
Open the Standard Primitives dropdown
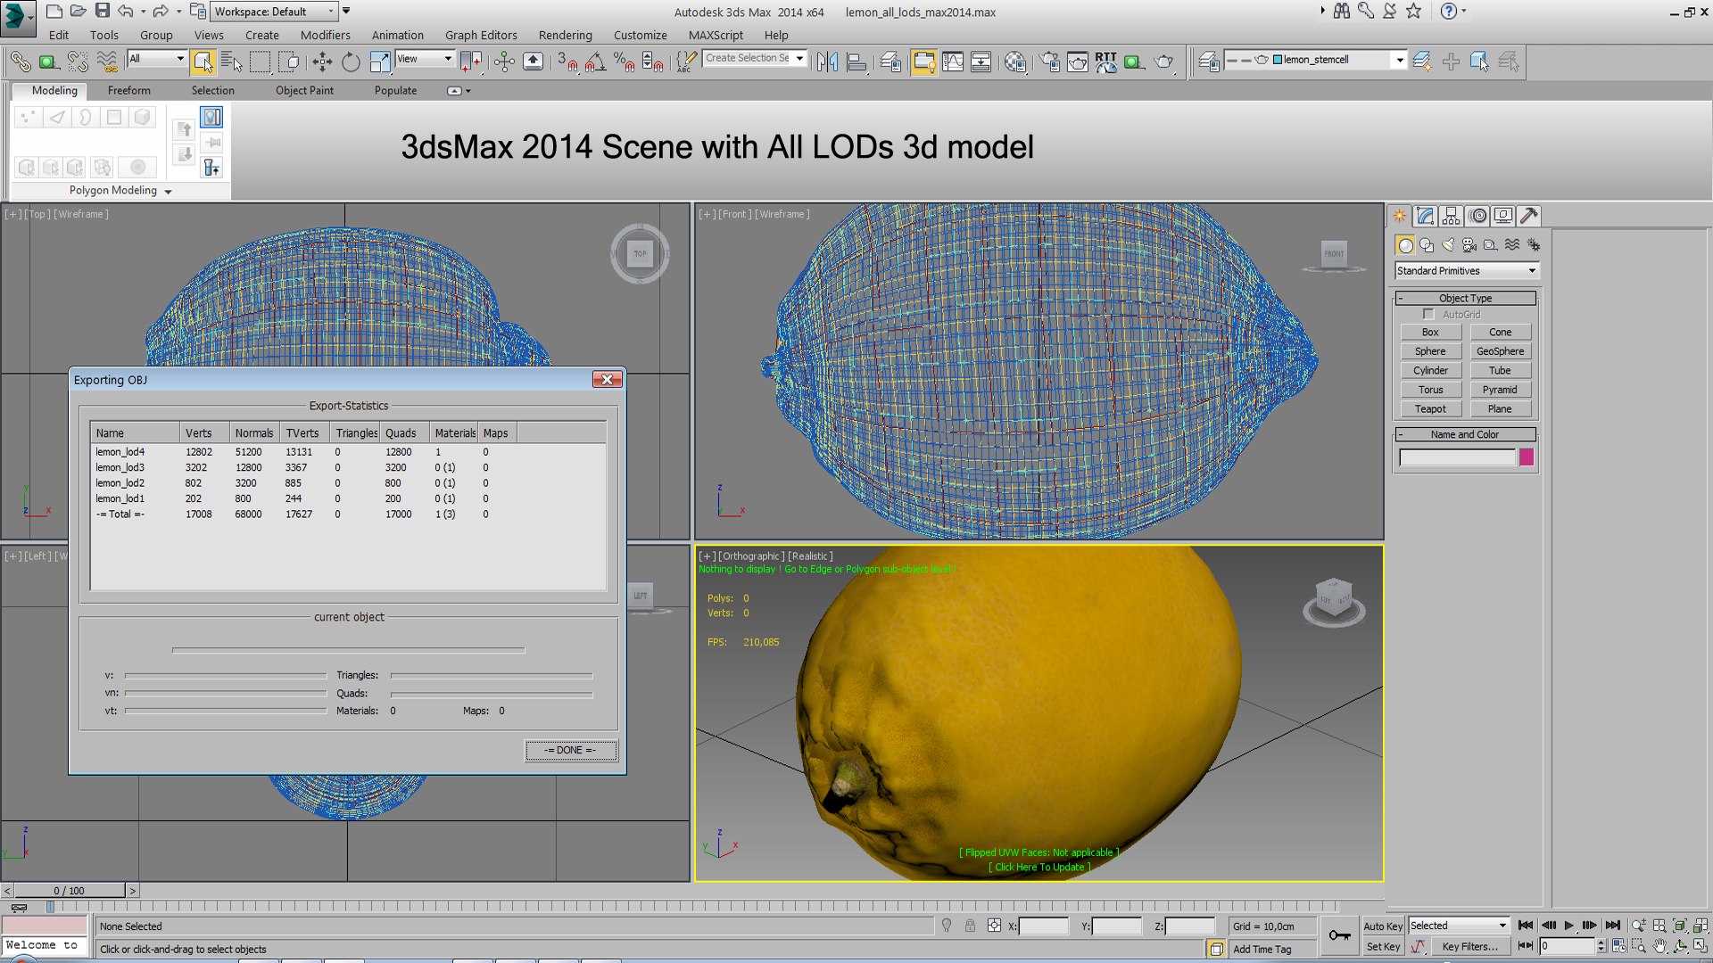pyautogui.click(x=1467, y=271)
